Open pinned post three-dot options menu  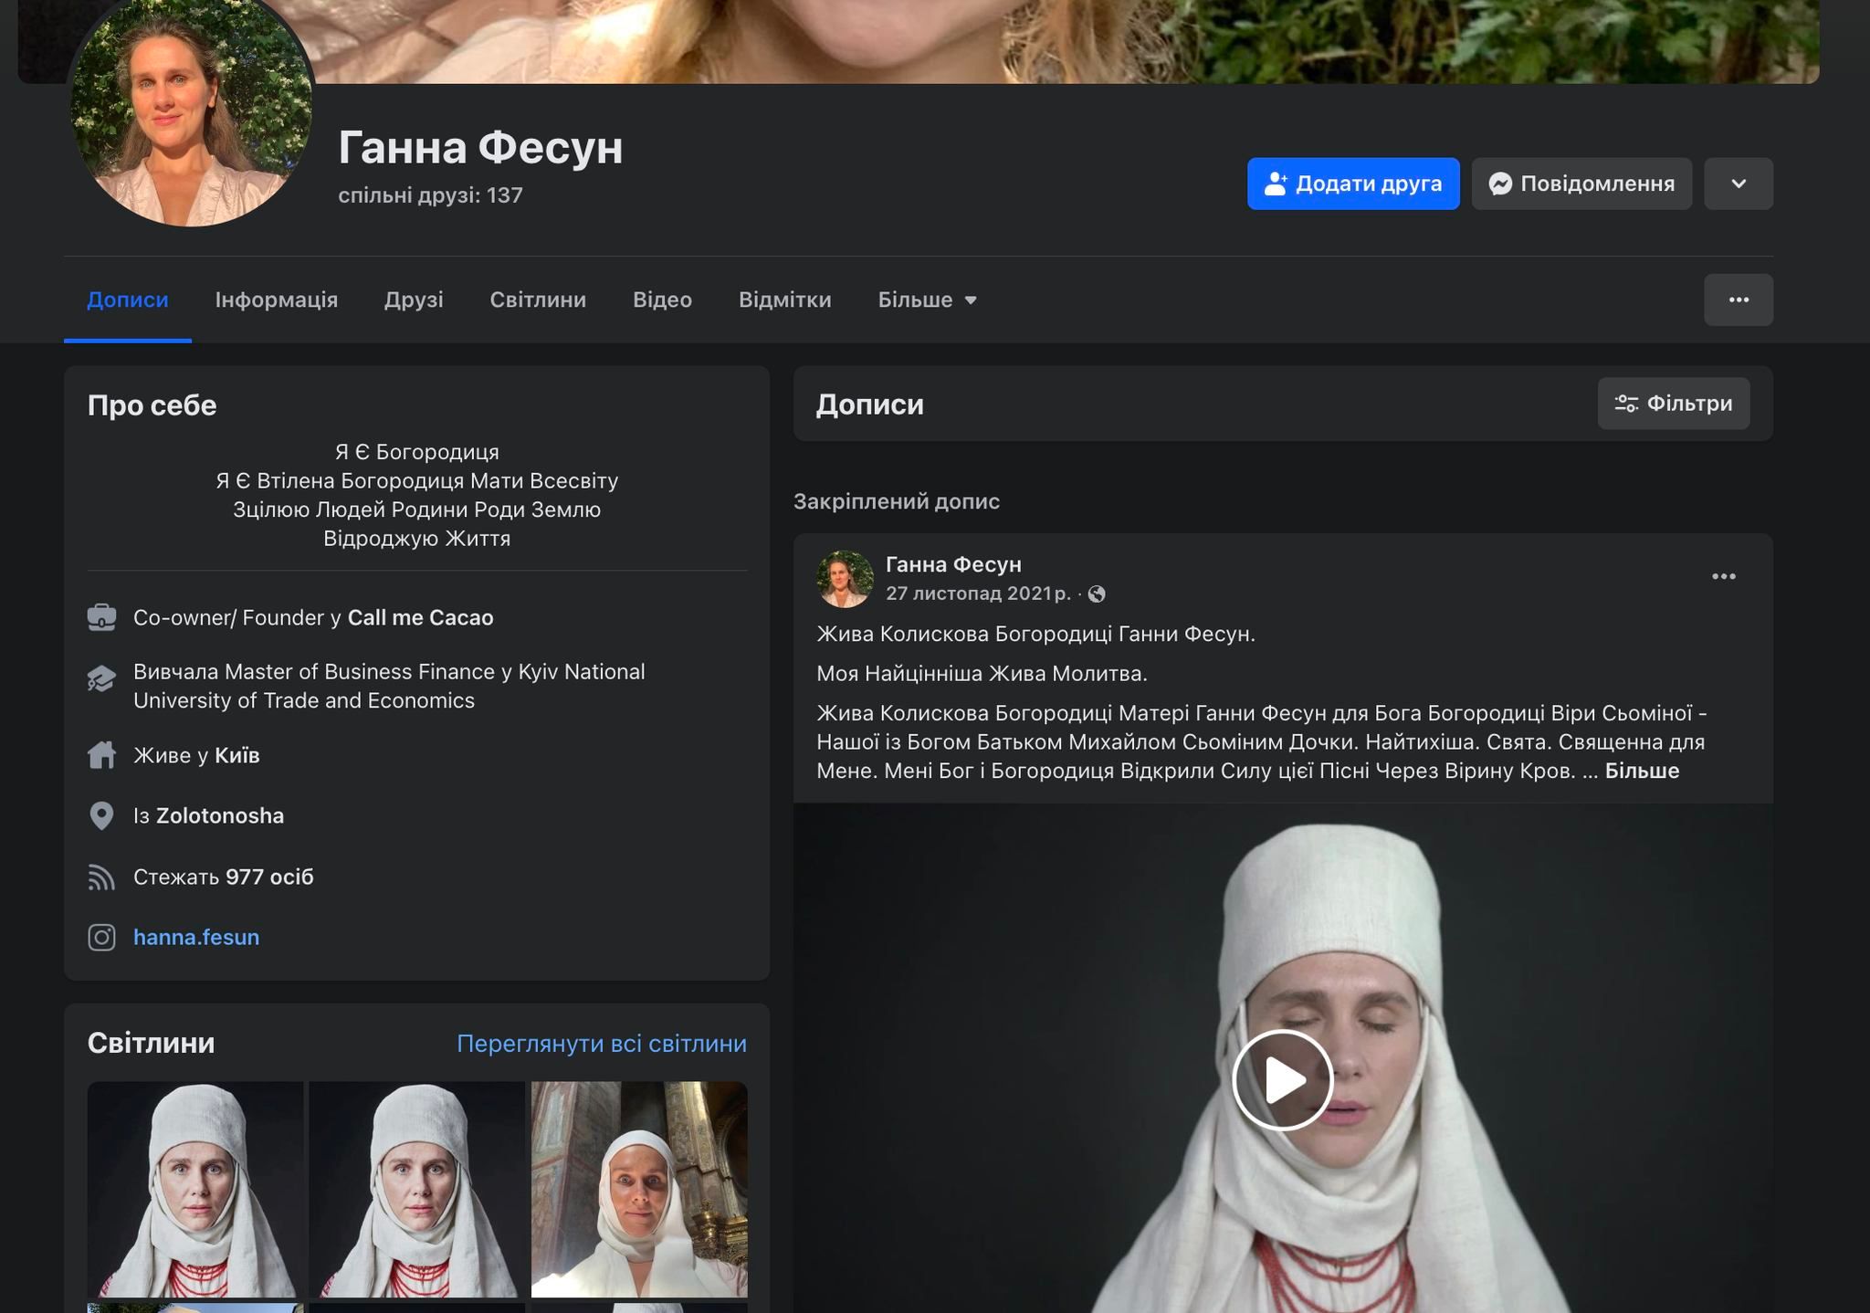click(1723, 576)
